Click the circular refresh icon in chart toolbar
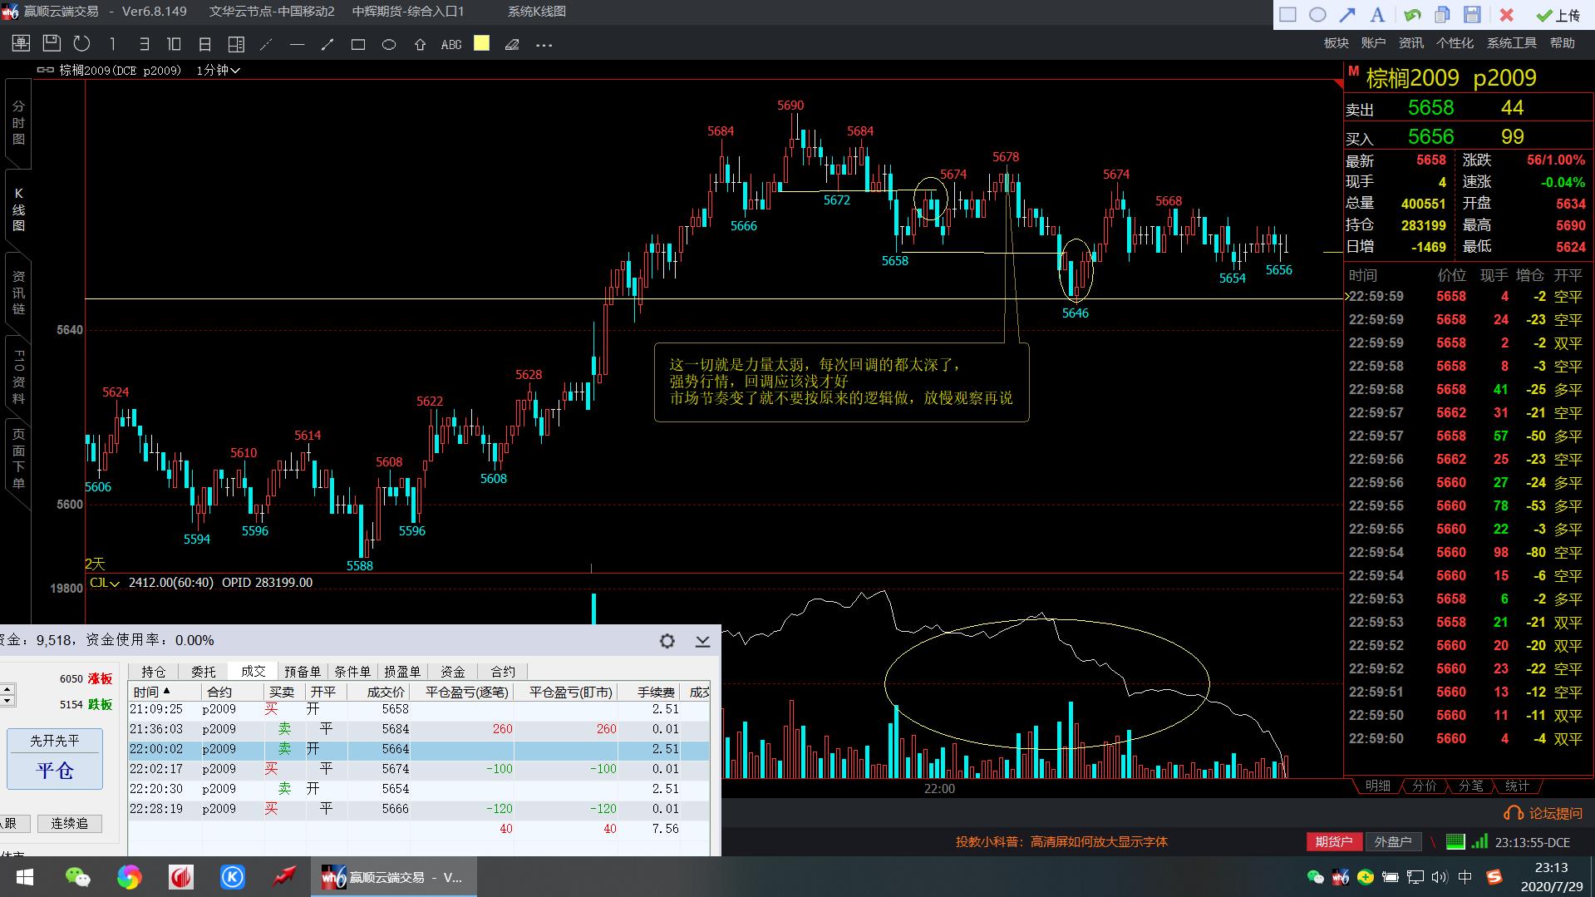The height and width of the screenshot is (897, 1595). (81, 44)
